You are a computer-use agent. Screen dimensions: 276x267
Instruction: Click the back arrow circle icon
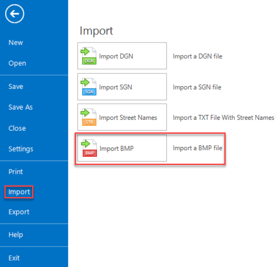15,14
